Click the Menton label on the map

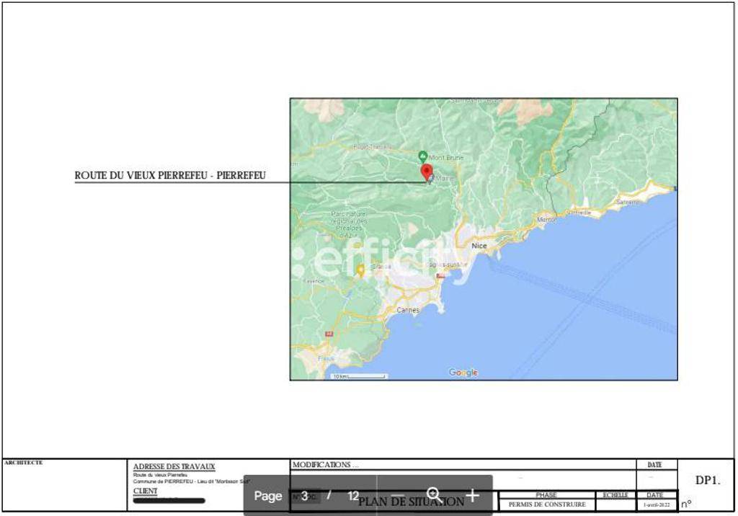tap(547, 220)
